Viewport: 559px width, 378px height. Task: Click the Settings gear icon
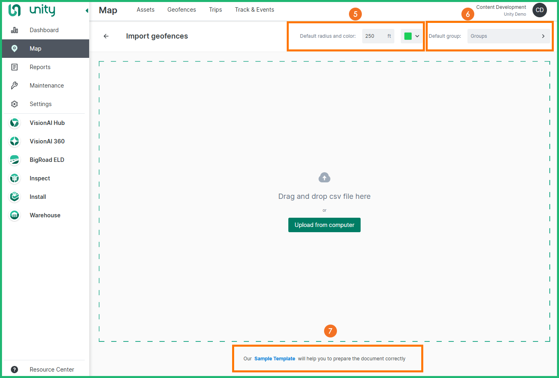pos(14,104)
